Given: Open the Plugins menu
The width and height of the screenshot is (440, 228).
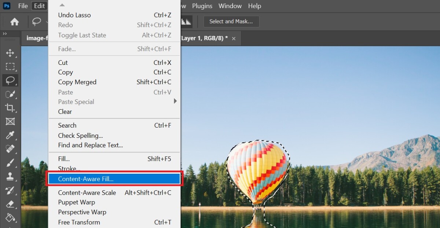Looking at the screenshot, I should click(202, 6).
